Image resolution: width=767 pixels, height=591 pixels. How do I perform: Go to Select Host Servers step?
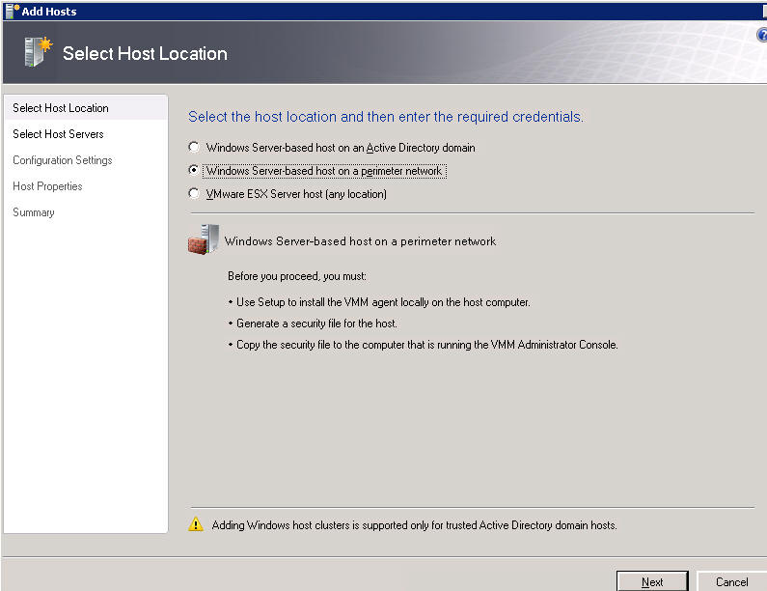tap(58, 134)
